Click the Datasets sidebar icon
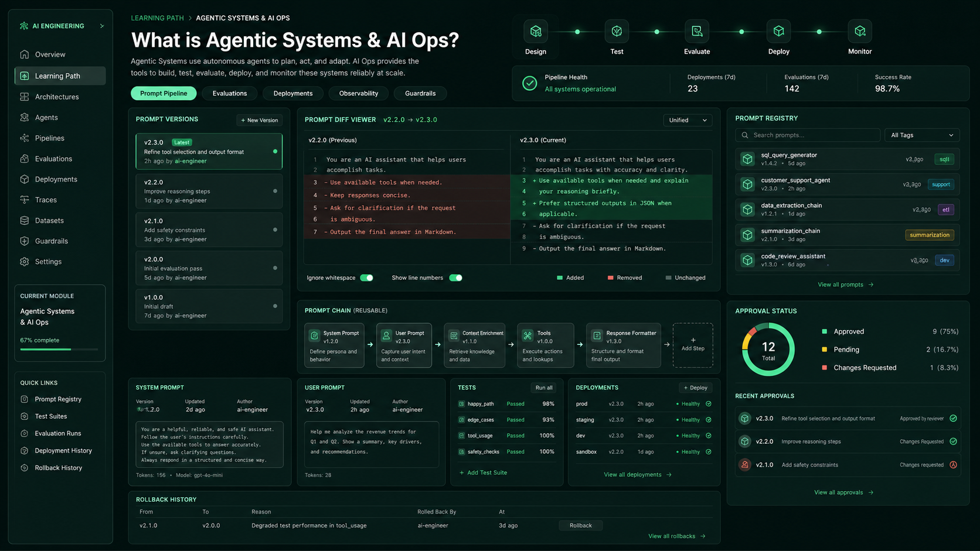980x551 pixels. pos(25,221)
